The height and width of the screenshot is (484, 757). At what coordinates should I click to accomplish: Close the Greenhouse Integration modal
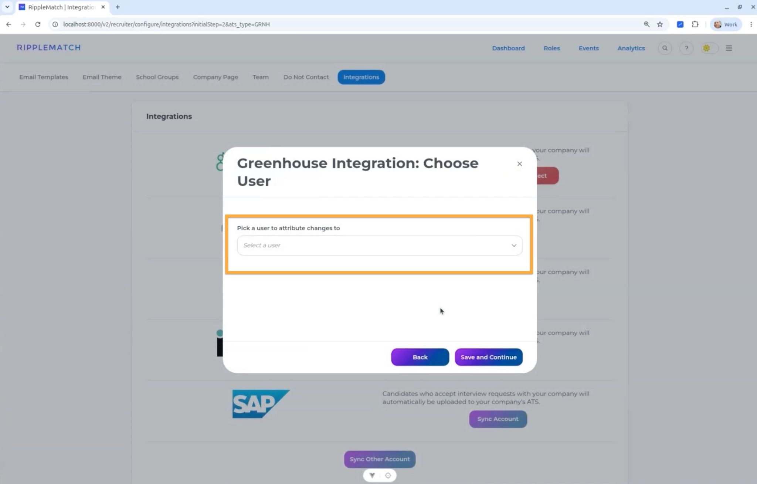pos(519,164)
